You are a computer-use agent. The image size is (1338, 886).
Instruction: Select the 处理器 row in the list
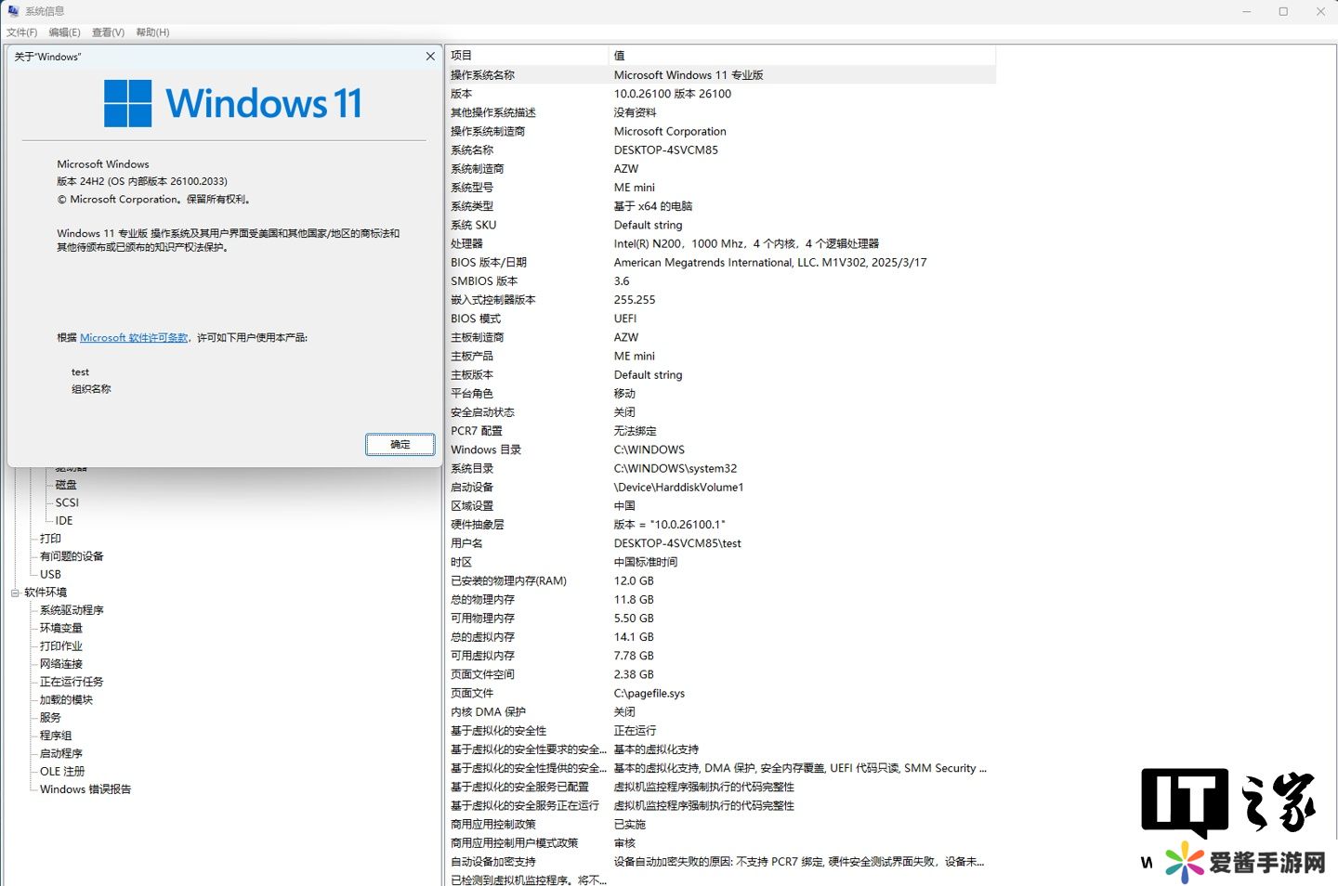(x=466, y=244)
